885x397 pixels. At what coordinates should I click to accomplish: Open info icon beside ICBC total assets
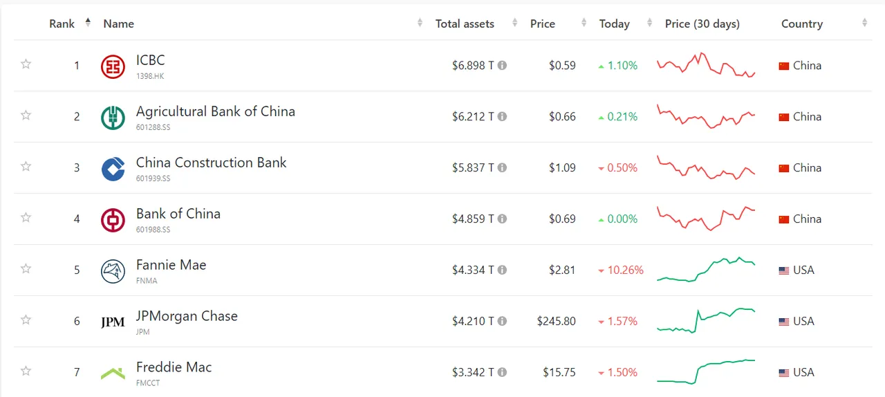(502, 66)
